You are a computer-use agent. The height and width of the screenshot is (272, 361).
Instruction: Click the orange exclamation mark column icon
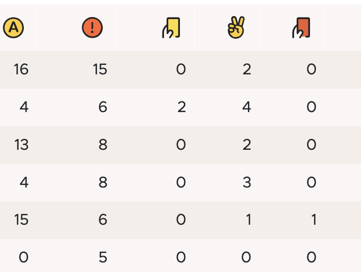tap(92, 28)
